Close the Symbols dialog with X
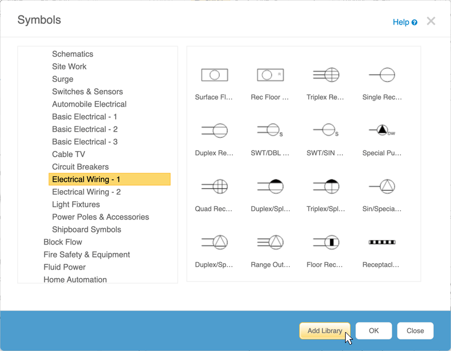This screenshot has width=451, height=351. (x=431, y=21)
